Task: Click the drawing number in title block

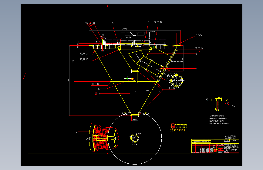Action: tap(231, 150)
